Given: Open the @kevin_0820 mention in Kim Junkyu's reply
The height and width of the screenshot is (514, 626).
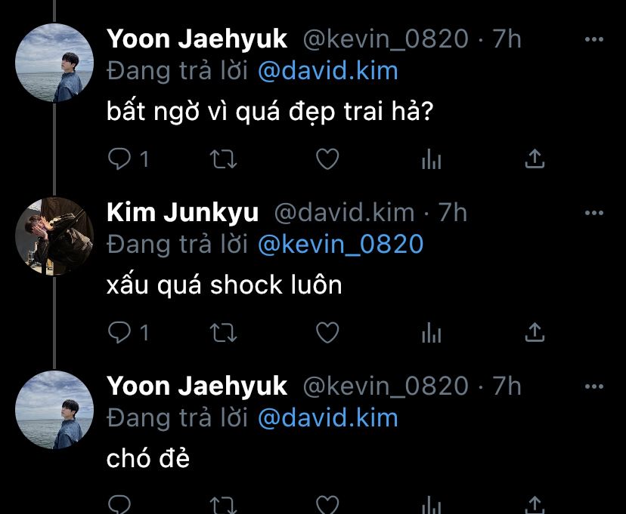Looking at the screenshot, I should coord(340,245).
